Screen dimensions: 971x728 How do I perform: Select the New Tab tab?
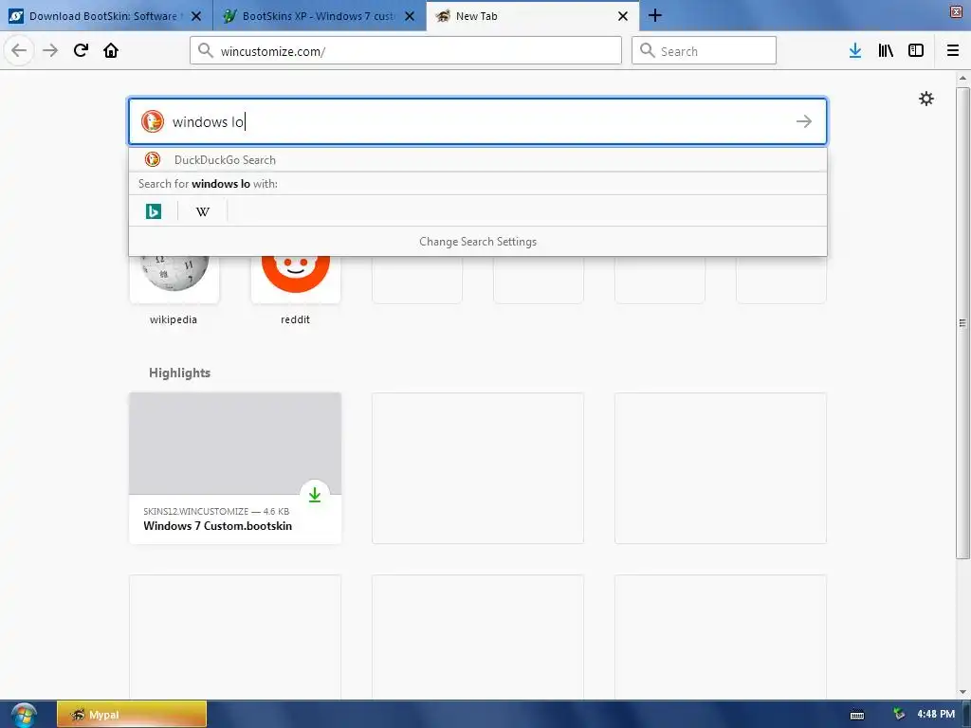[533, 16]
